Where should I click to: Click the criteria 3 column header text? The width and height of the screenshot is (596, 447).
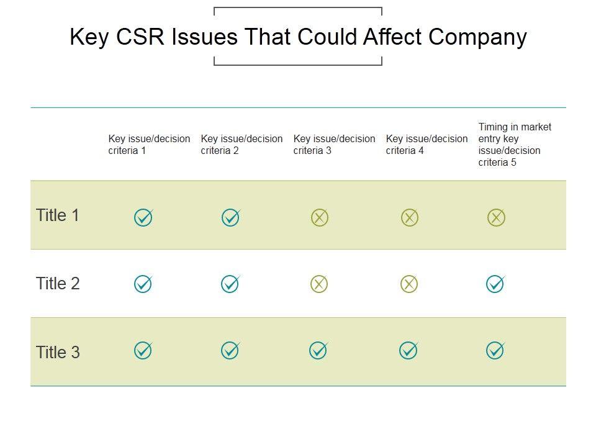pyautogui.click(x=334, y=145)
